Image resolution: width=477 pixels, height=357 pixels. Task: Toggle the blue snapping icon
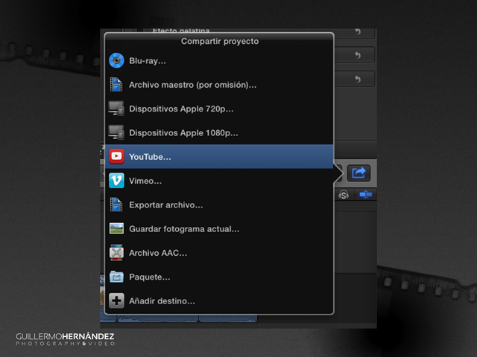click(366, 195)
